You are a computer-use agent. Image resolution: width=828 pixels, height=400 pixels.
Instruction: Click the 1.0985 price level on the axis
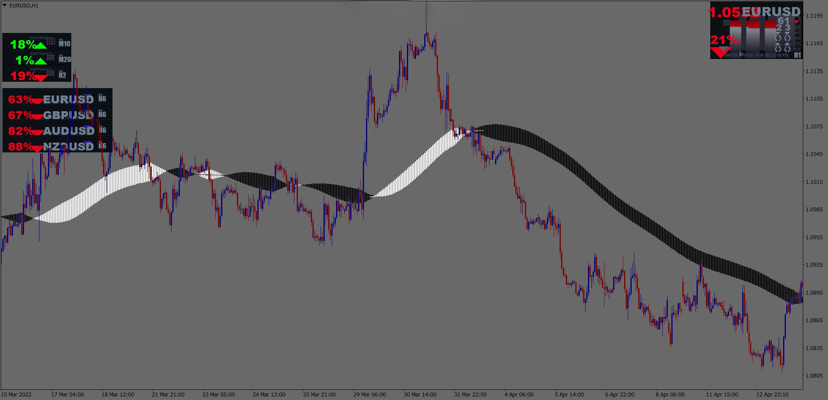pyautogui.click(x=814, y=209)
